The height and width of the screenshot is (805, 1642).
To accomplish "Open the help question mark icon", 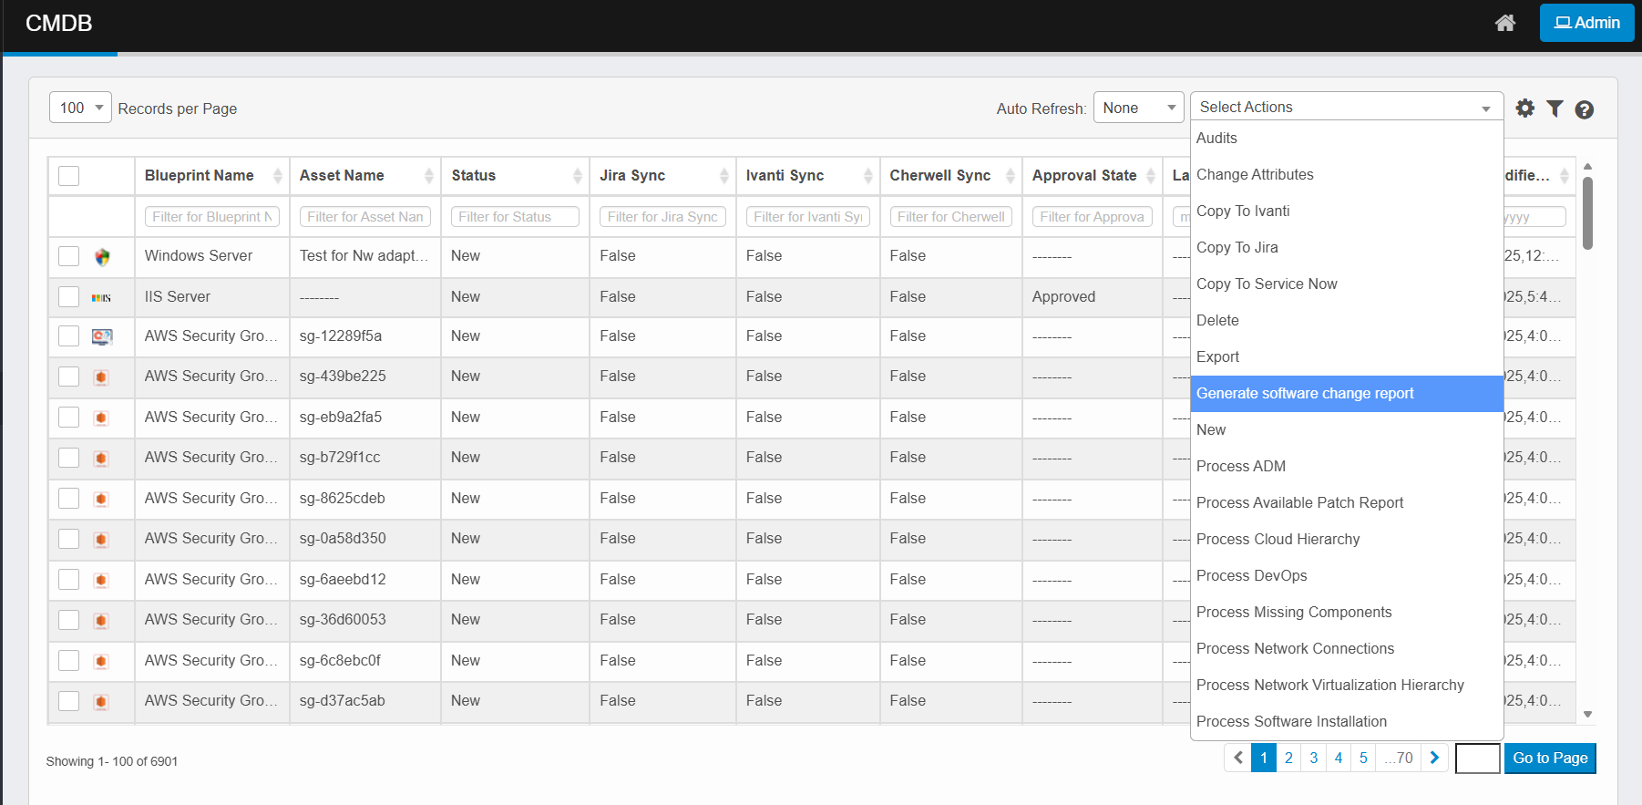I will 1584,109.
